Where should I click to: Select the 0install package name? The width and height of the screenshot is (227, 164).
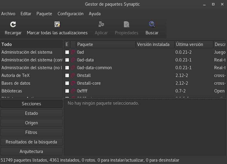click(x=84, y=75)
